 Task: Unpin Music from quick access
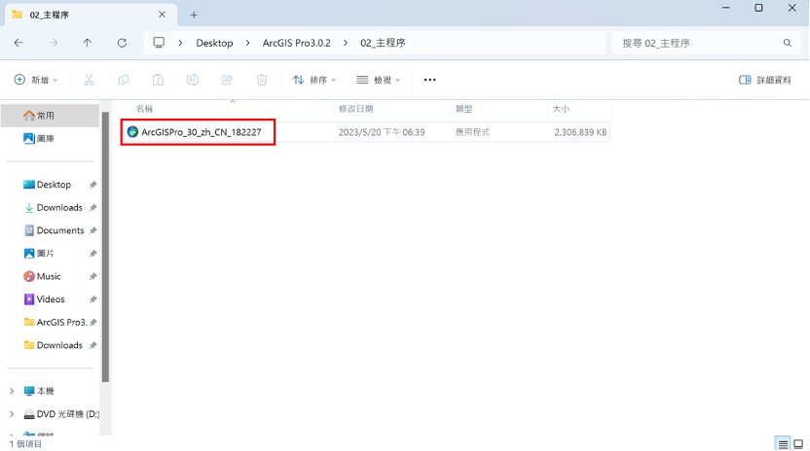(x=93, y=277)
